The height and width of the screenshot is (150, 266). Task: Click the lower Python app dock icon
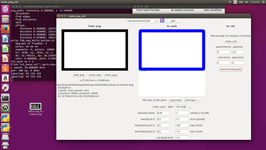(x=5, y=127)
